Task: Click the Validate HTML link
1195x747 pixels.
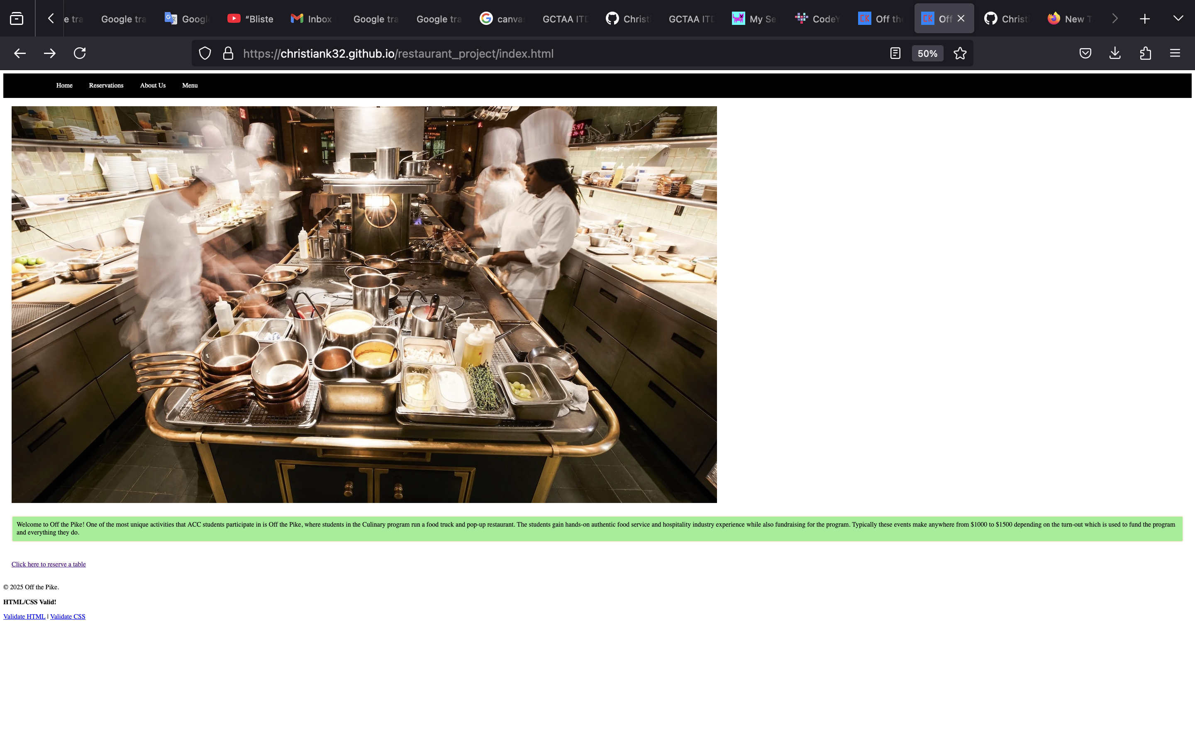Action: 24,616
